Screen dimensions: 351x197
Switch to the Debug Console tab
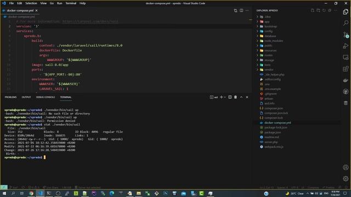(45, 97)
